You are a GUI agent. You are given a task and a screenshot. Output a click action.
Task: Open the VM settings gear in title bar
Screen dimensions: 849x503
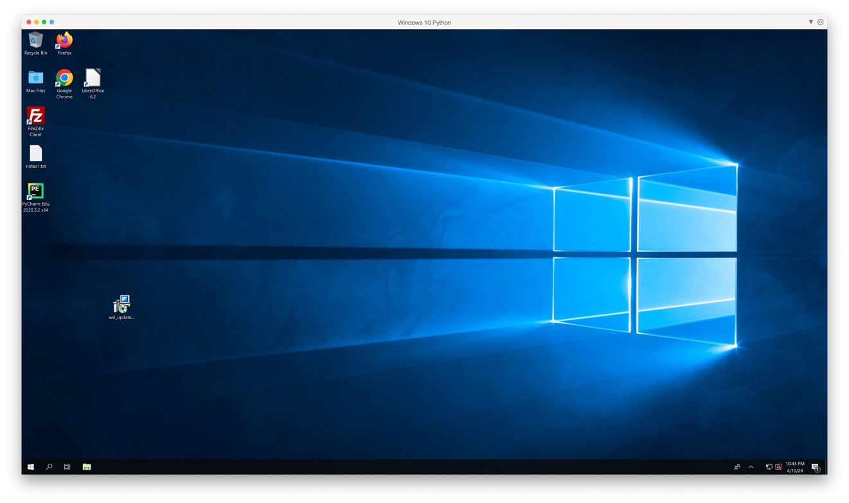pyautogui.click(x=821, y=22)
